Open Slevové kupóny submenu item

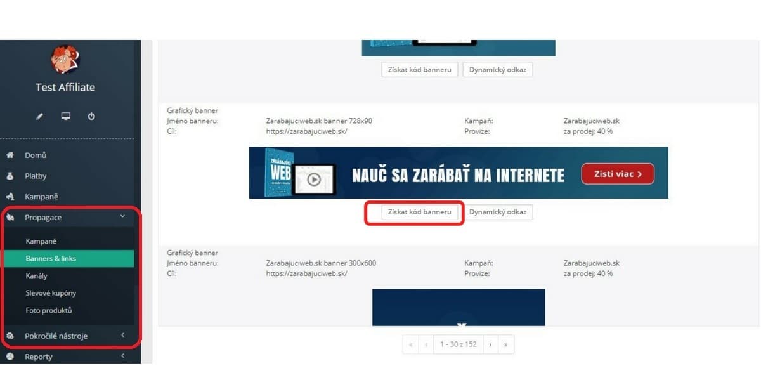point(51,293)
